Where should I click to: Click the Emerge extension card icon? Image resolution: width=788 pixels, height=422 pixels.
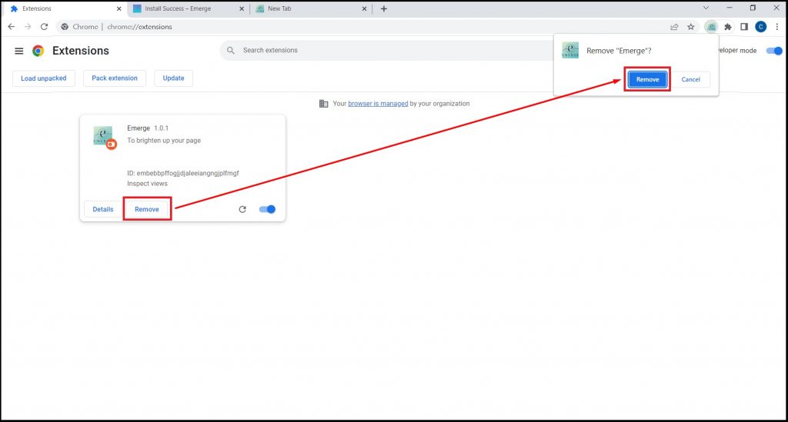click(x=104, y=137)
